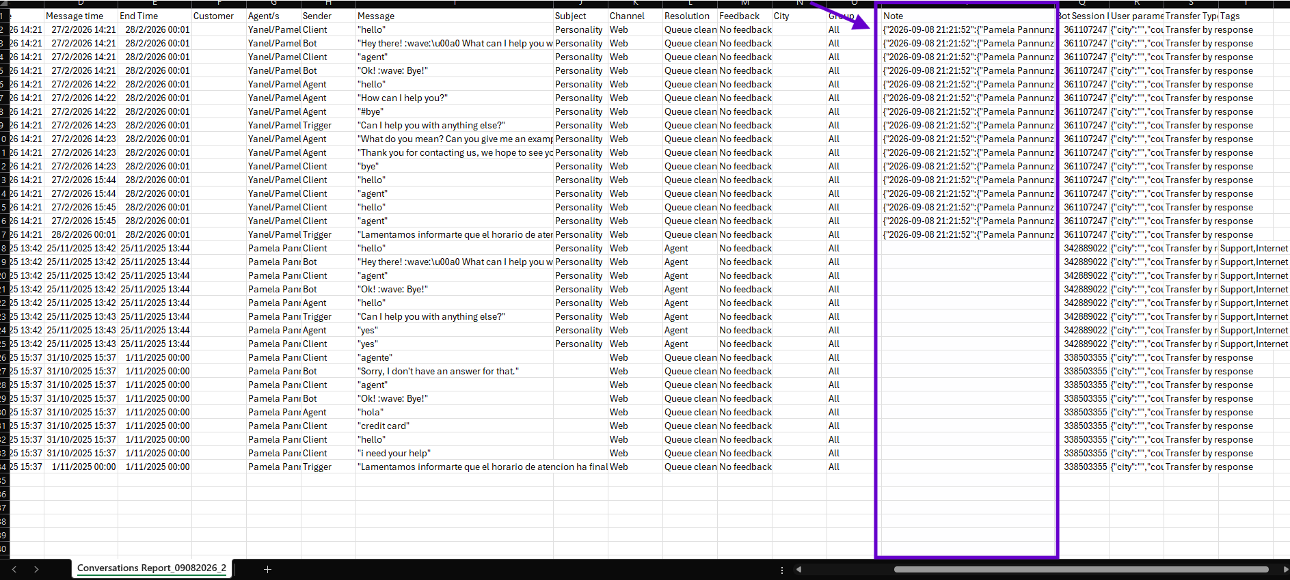Click bot session "338503355" in the "agente" row

[1085, 357]
